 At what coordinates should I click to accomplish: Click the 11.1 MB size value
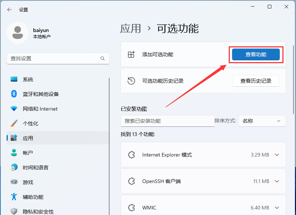(x=261, y=181)
